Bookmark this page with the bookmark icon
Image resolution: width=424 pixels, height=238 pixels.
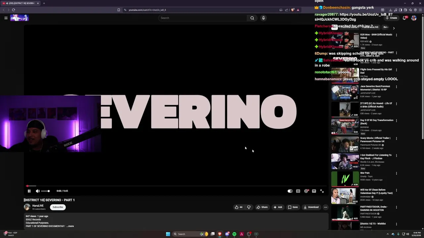[x=119, y=10]
